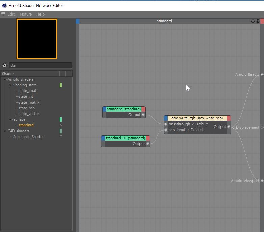Click the shader search field containing 'sta'

[x=41, y=65]
